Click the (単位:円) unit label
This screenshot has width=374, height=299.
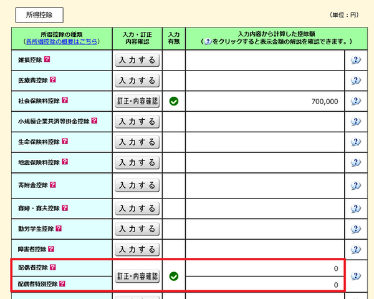coord(344,15)
